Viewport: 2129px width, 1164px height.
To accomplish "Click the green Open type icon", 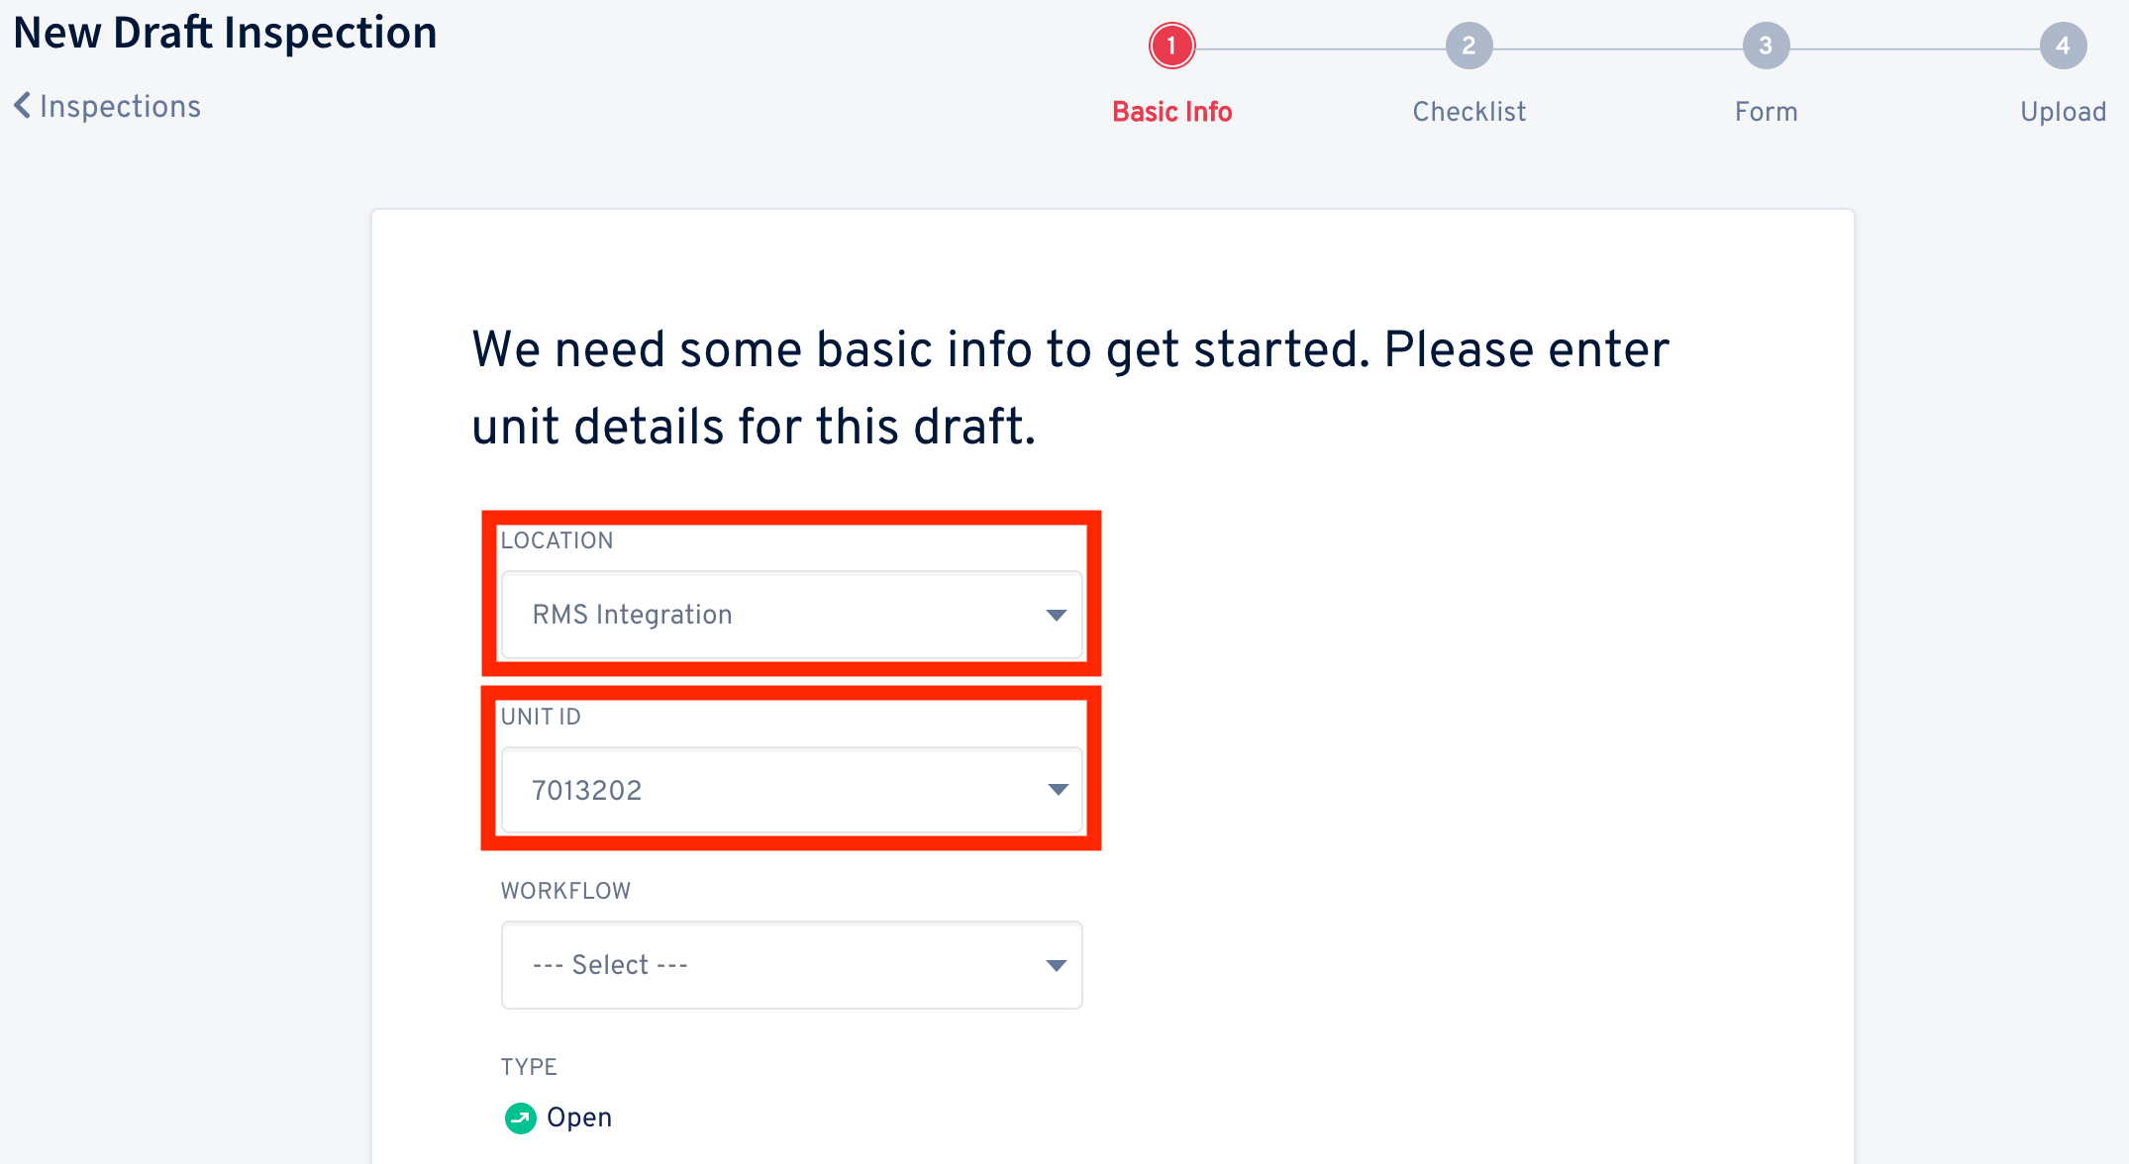I will pos(520,1117).
